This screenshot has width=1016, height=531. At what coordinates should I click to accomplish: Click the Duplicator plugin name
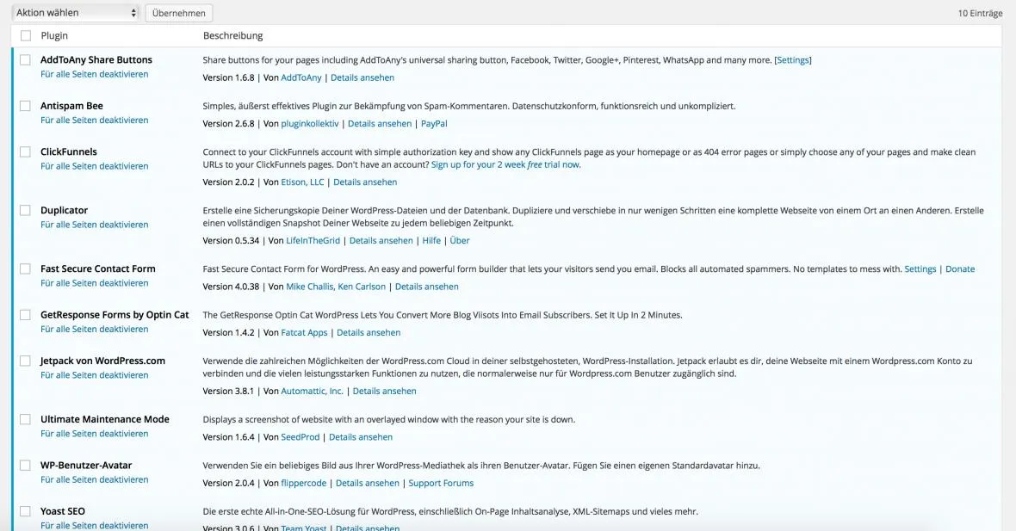(x=65, y=210)
